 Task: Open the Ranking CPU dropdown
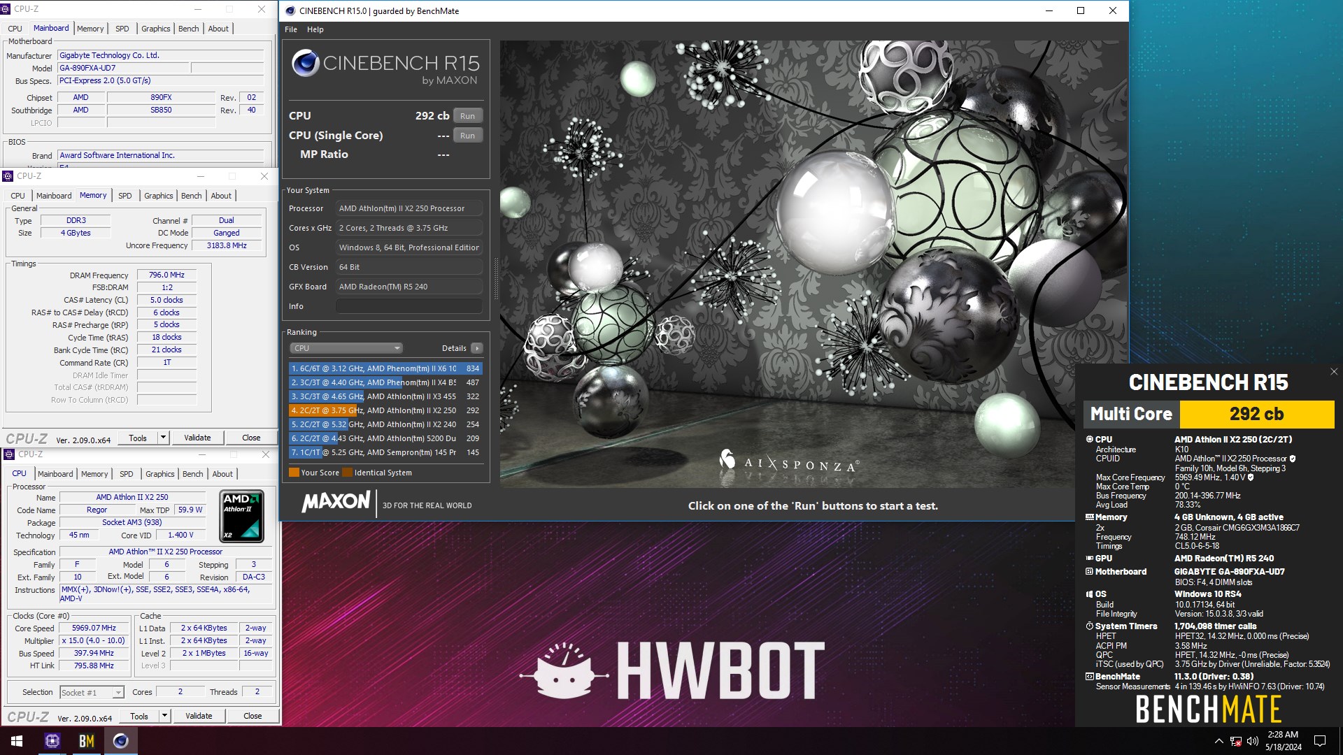coord(346,348)
